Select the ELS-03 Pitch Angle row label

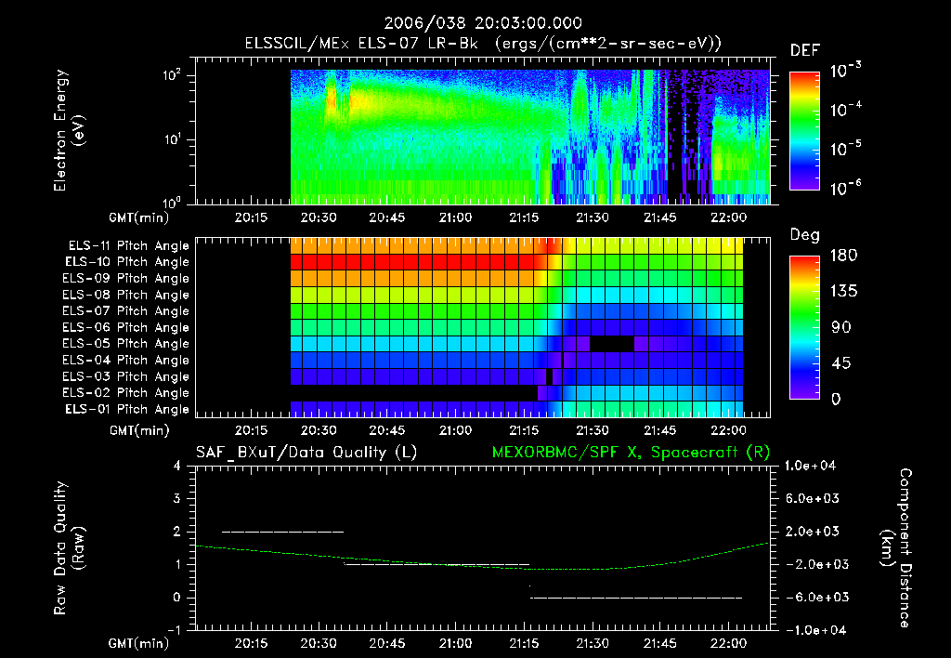click(x=125, y=376)
